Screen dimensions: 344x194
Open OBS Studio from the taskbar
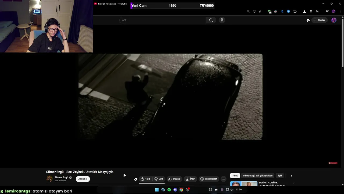coord(188,190)
